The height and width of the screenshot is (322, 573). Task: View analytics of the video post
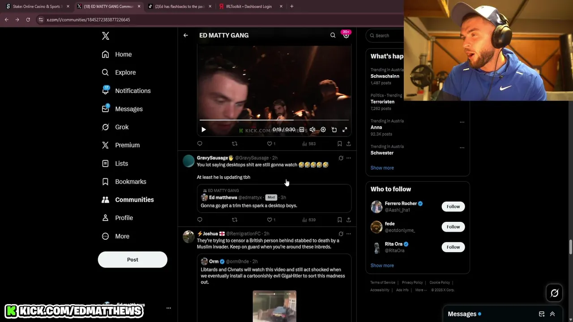309,144
